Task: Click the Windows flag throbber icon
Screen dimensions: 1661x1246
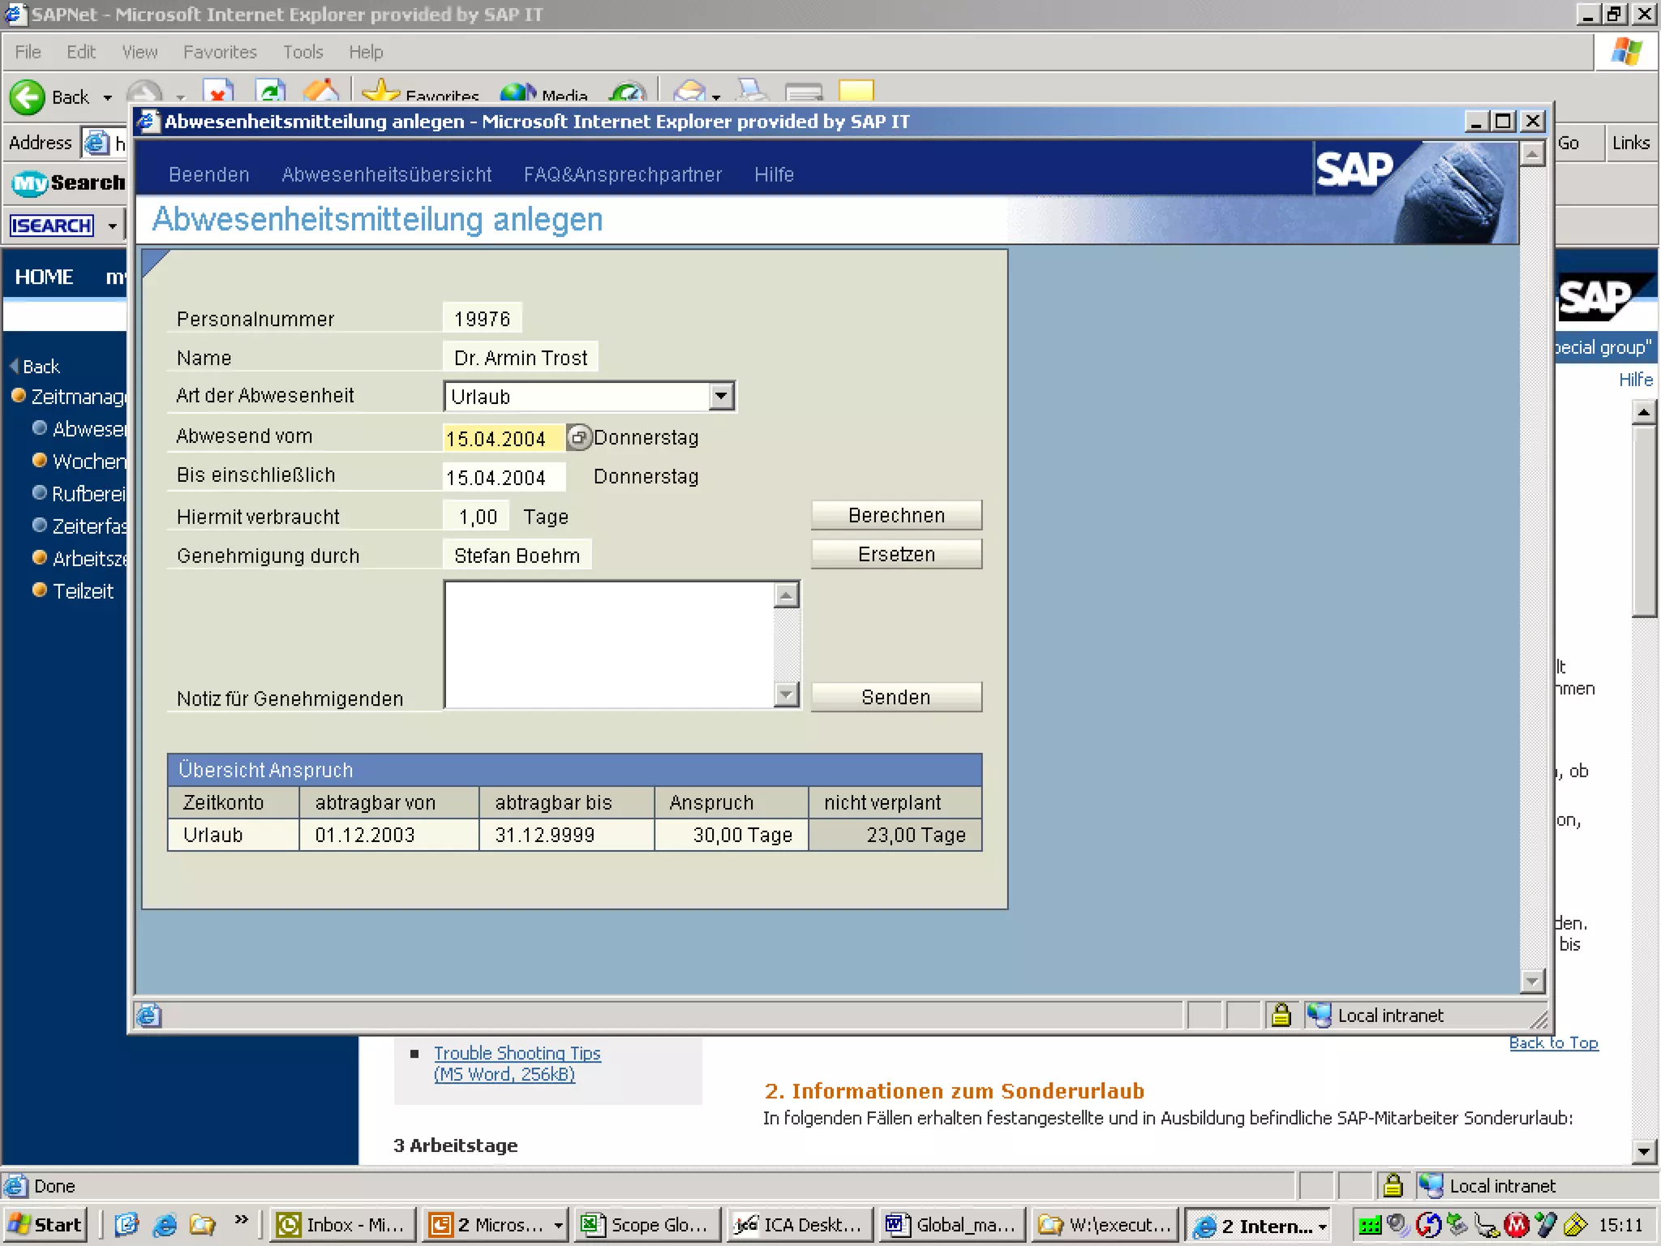Action: pyautogui.click(x=1627, y=52)
